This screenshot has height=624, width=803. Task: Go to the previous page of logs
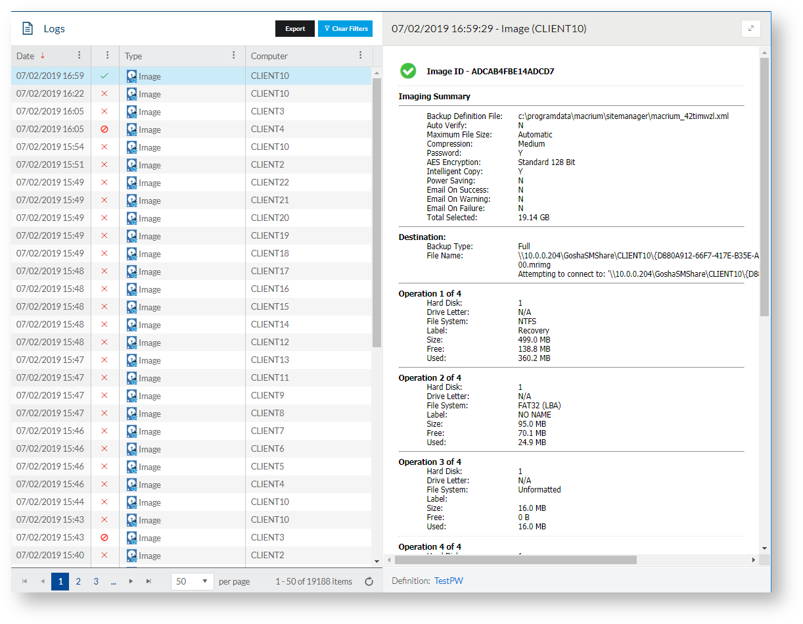tap(43, 581)
